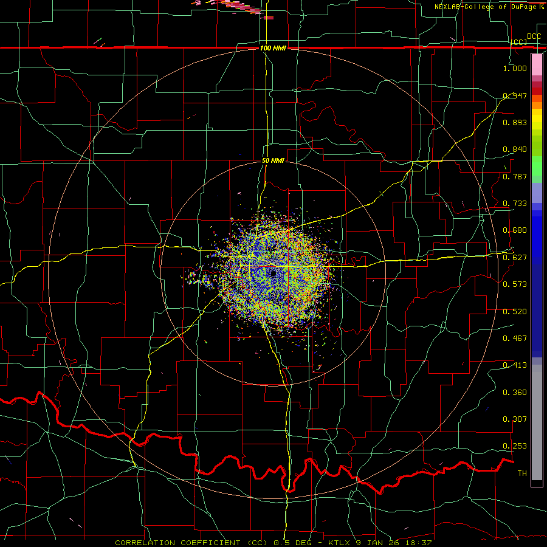The image size is (547, 547).
Task: Click the 18:37 timestamp in caption
Action: 420,543
